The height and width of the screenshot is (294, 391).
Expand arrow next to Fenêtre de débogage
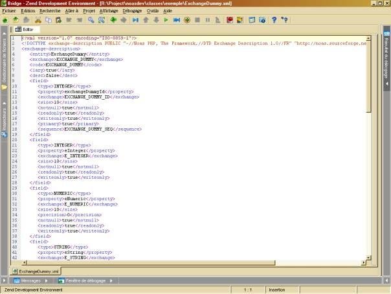[x=111, y=281]
